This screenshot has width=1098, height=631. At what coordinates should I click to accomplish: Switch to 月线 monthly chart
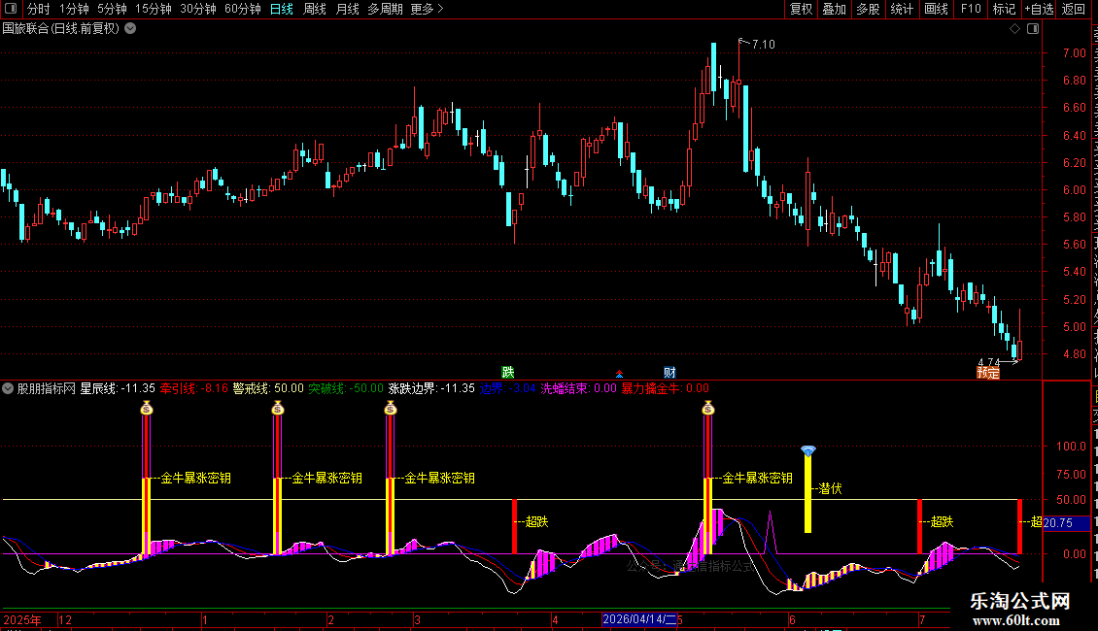tap(347, 9)
